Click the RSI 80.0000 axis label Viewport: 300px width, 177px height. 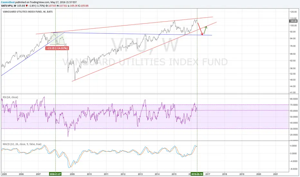point(294,99)
